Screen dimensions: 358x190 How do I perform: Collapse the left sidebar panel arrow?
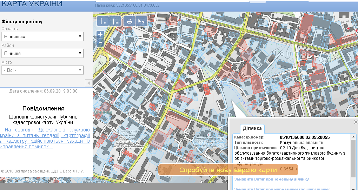pos(89,83)
